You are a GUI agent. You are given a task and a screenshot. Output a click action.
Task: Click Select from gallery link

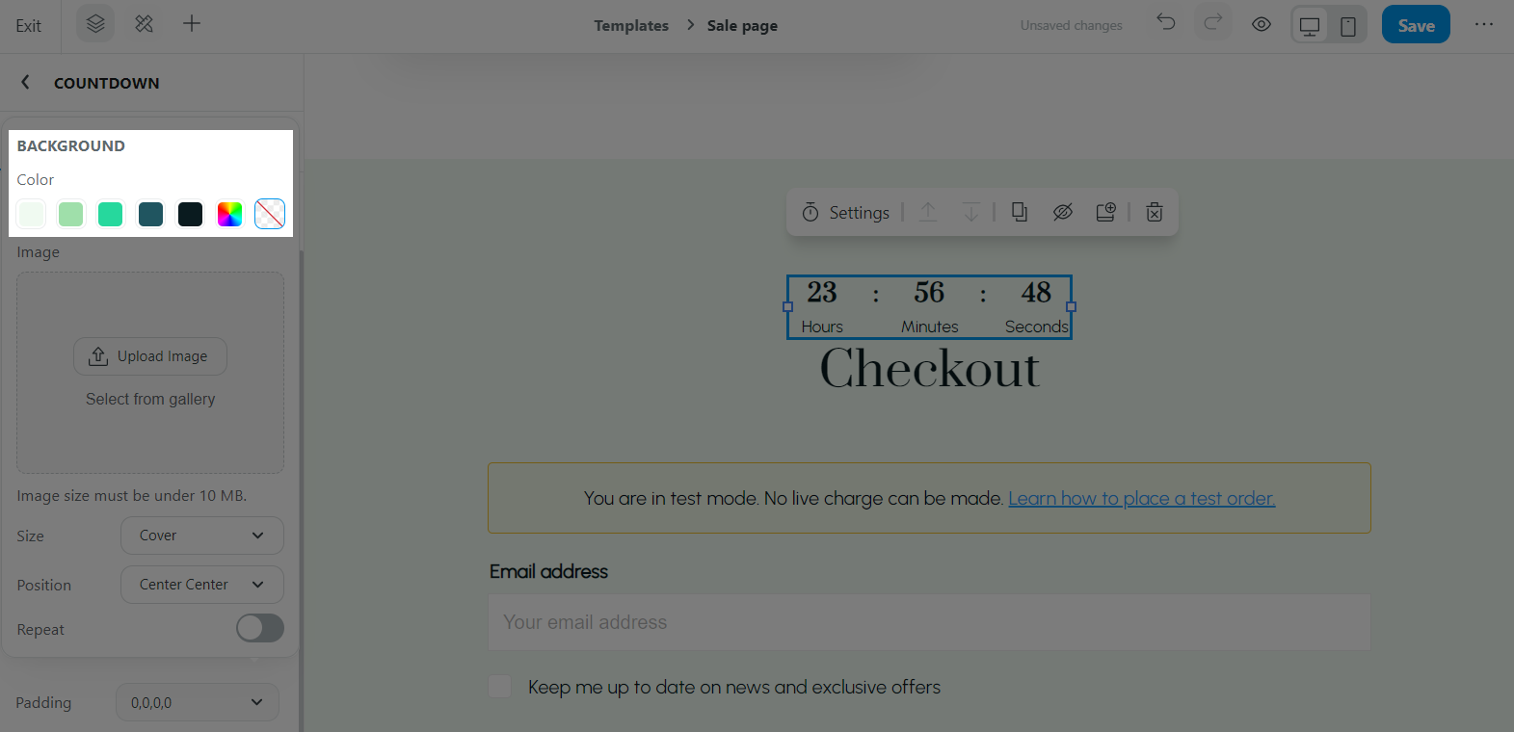click(150, 399)
